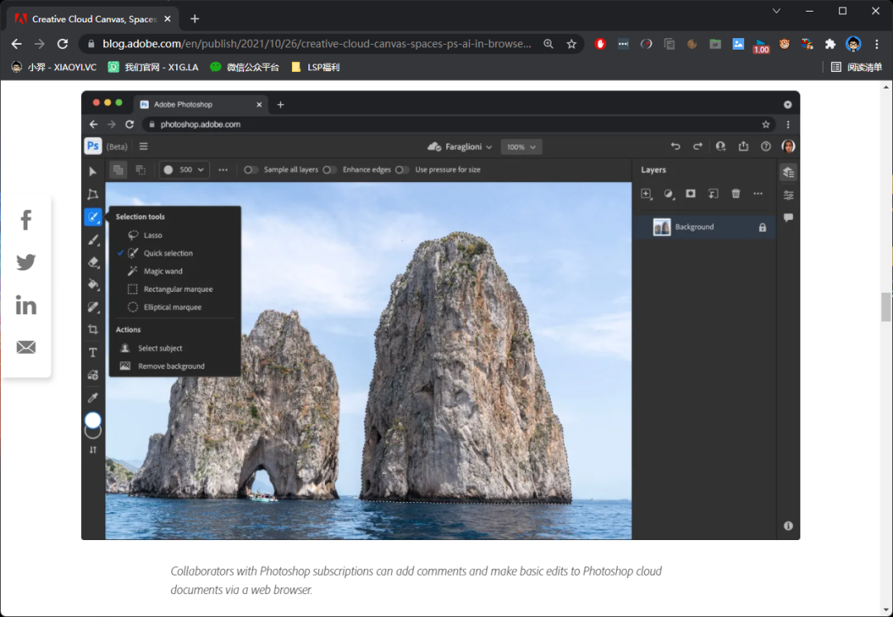Toggle Sample all layers switch
The height and width of the screenshot is (617, 893).
(251, 170)
